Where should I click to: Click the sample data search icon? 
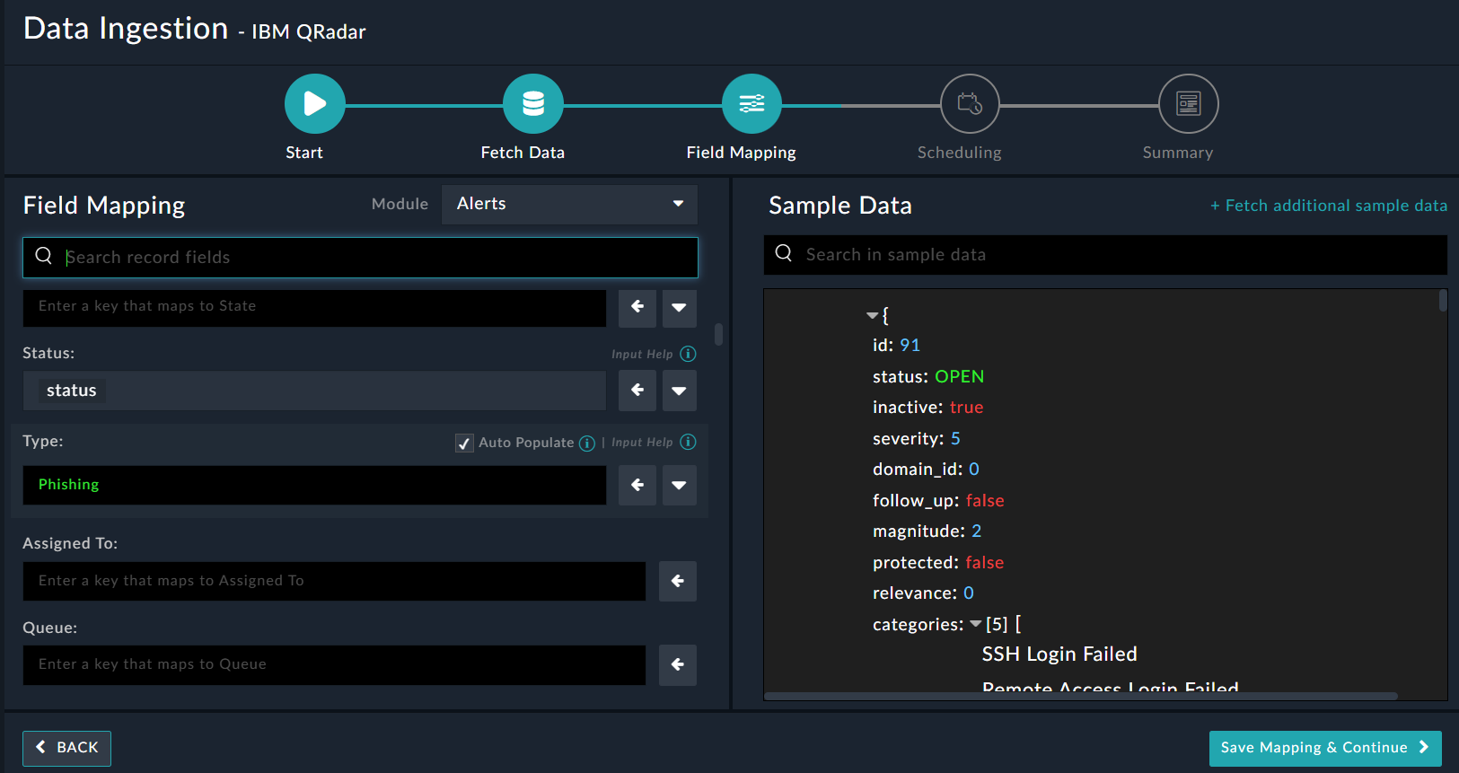pyautogui.click(x=784, y=253)
